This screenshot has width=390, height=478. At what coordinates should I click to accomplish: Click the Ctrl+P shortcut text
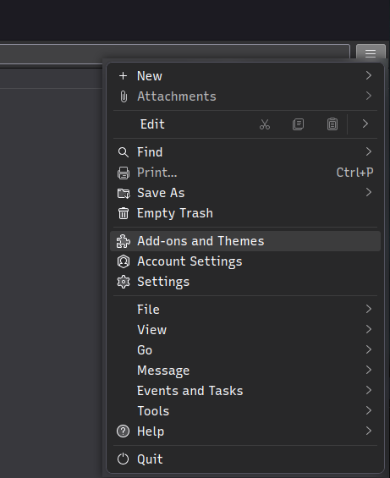354,173
